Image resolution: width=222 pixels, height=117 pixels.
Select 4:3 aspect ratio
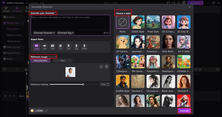click(x=52, y=47)
